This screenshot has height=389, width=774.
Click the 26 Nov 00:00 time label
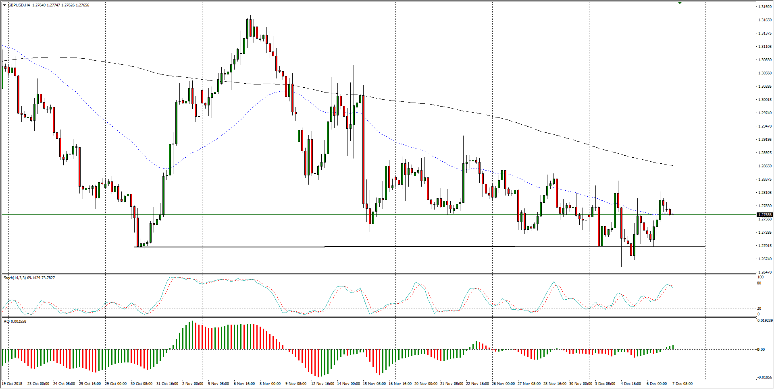coord(503,384)
